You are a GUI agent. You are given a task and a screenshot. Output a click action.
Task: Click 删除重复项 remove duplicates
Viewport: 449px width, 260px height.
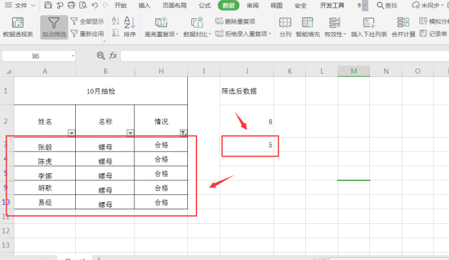pyautogui.click(x=235, y=21)
